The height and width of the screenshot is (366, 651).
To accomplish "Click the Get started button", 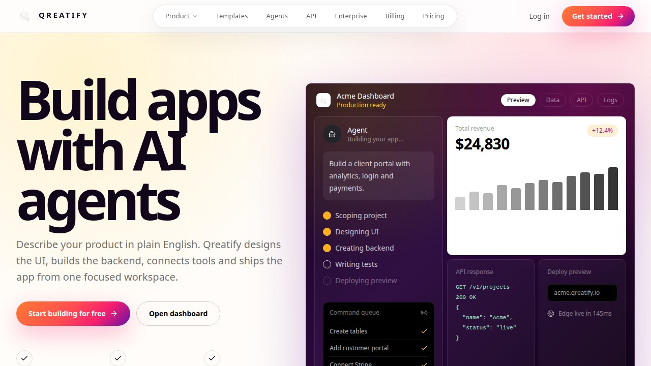I will tap(598, 16).
